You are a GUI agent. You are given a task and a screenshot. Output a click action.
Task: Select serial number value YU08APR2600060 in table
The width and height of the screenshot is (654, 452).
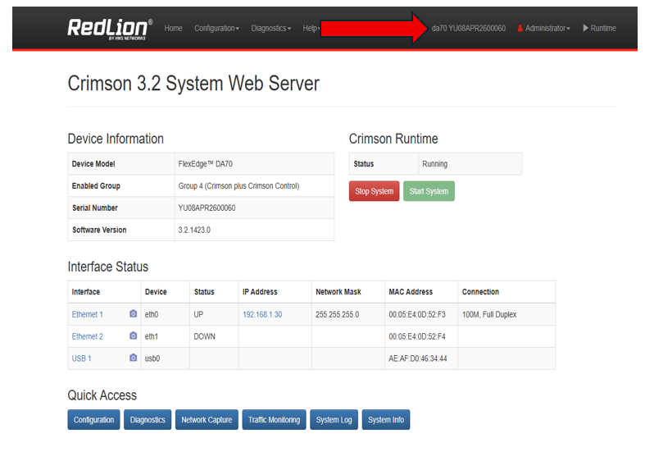207,208
